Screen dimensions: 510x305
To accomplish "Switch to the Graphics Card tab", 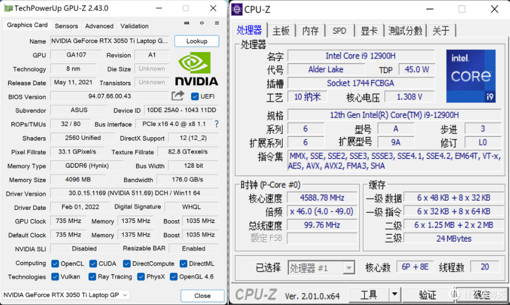I will click(x=27, y=25).
